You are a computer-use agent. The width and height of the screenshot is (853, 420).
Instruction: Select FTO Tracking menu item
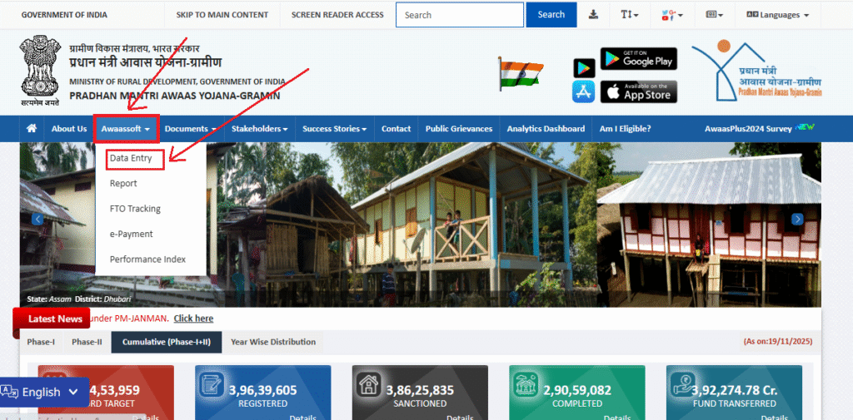135,209
